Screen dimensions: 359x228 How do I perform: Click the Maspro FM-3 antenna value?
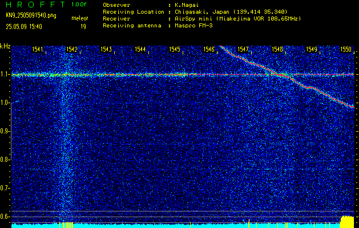(x=193, y=26)
